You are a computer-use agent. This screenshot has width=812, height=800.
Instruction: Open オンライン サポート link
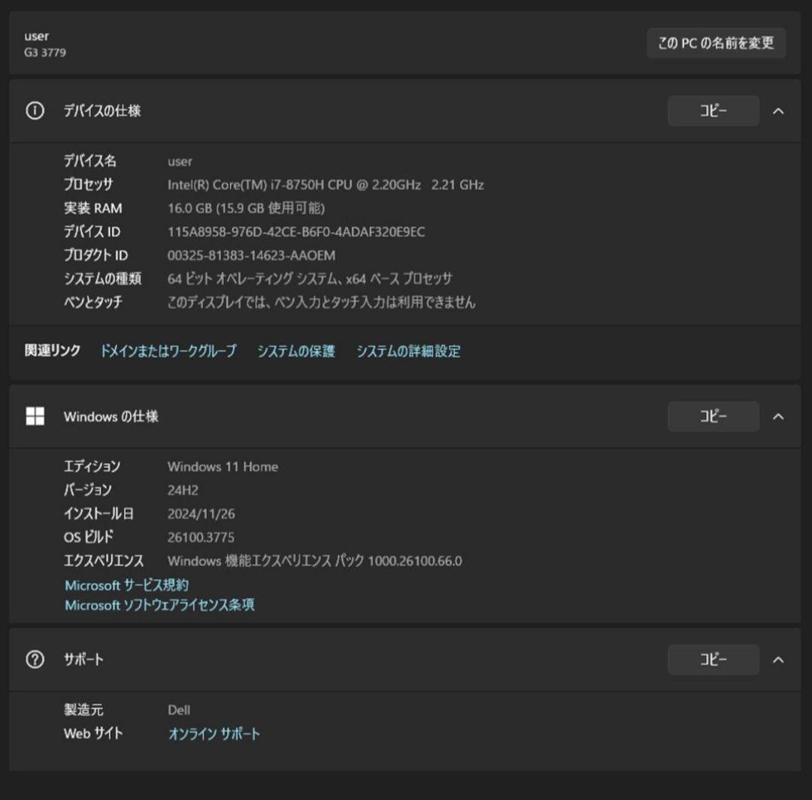pos(214,734)
